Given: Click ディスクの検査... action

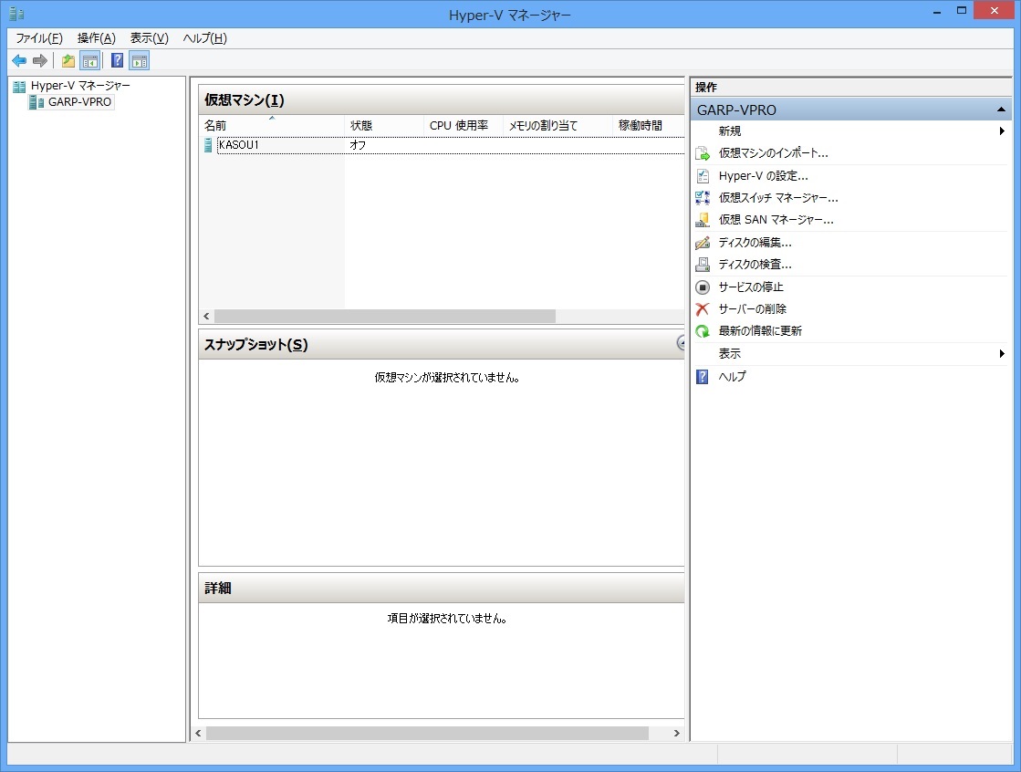Looking at the screenshot, I should (755, 265).
